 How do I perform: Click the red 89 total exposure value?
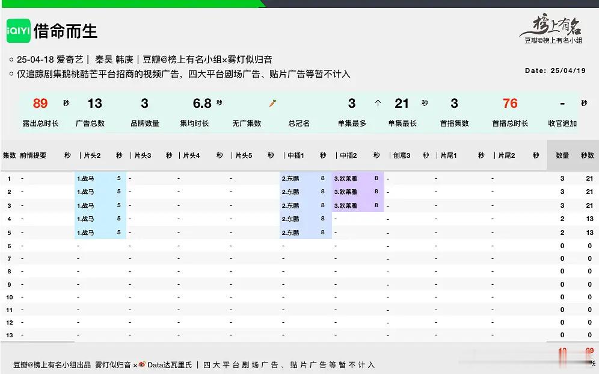pos(40,103)
